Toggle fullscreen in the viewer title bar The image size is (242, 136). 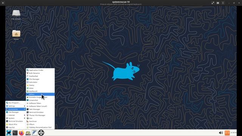click(x=213, y=3)
